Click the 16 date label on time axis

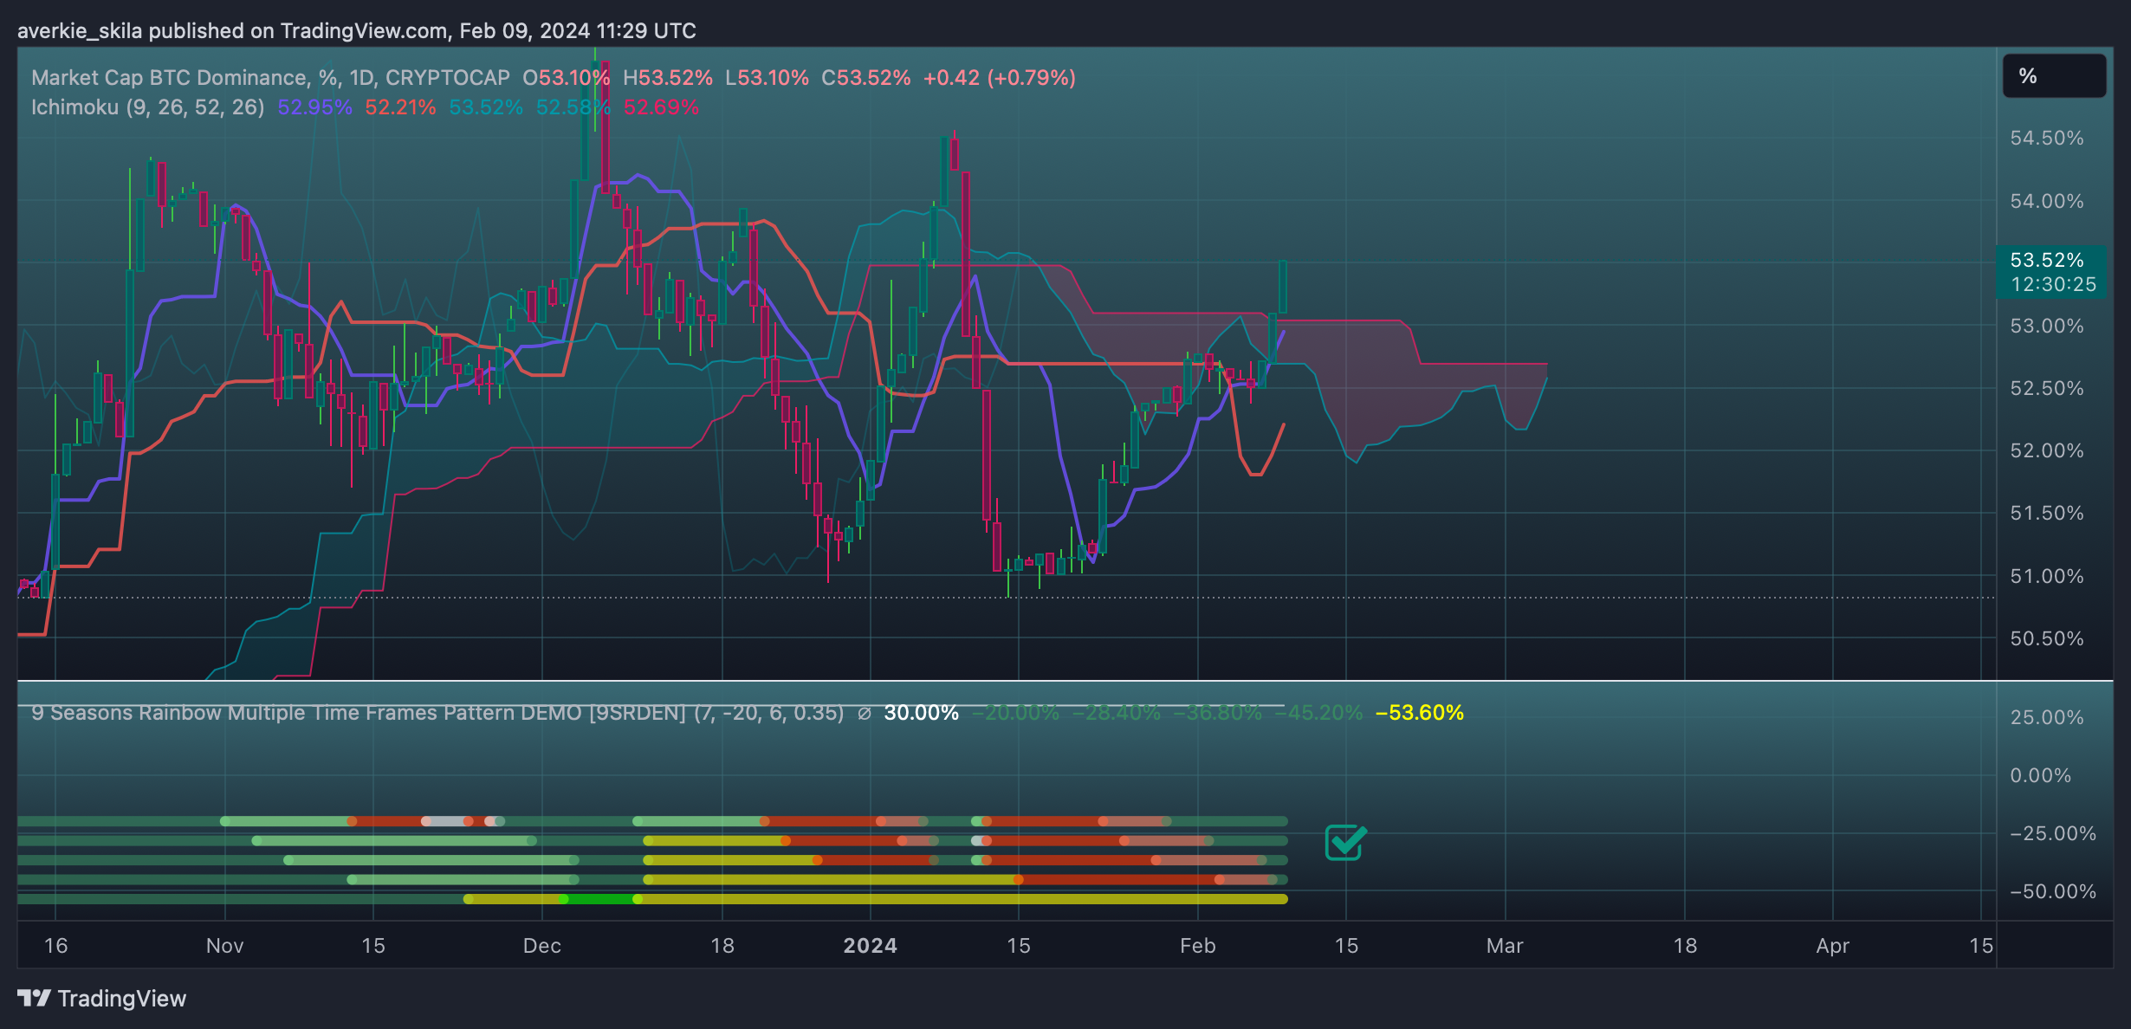tap(55, 945)
